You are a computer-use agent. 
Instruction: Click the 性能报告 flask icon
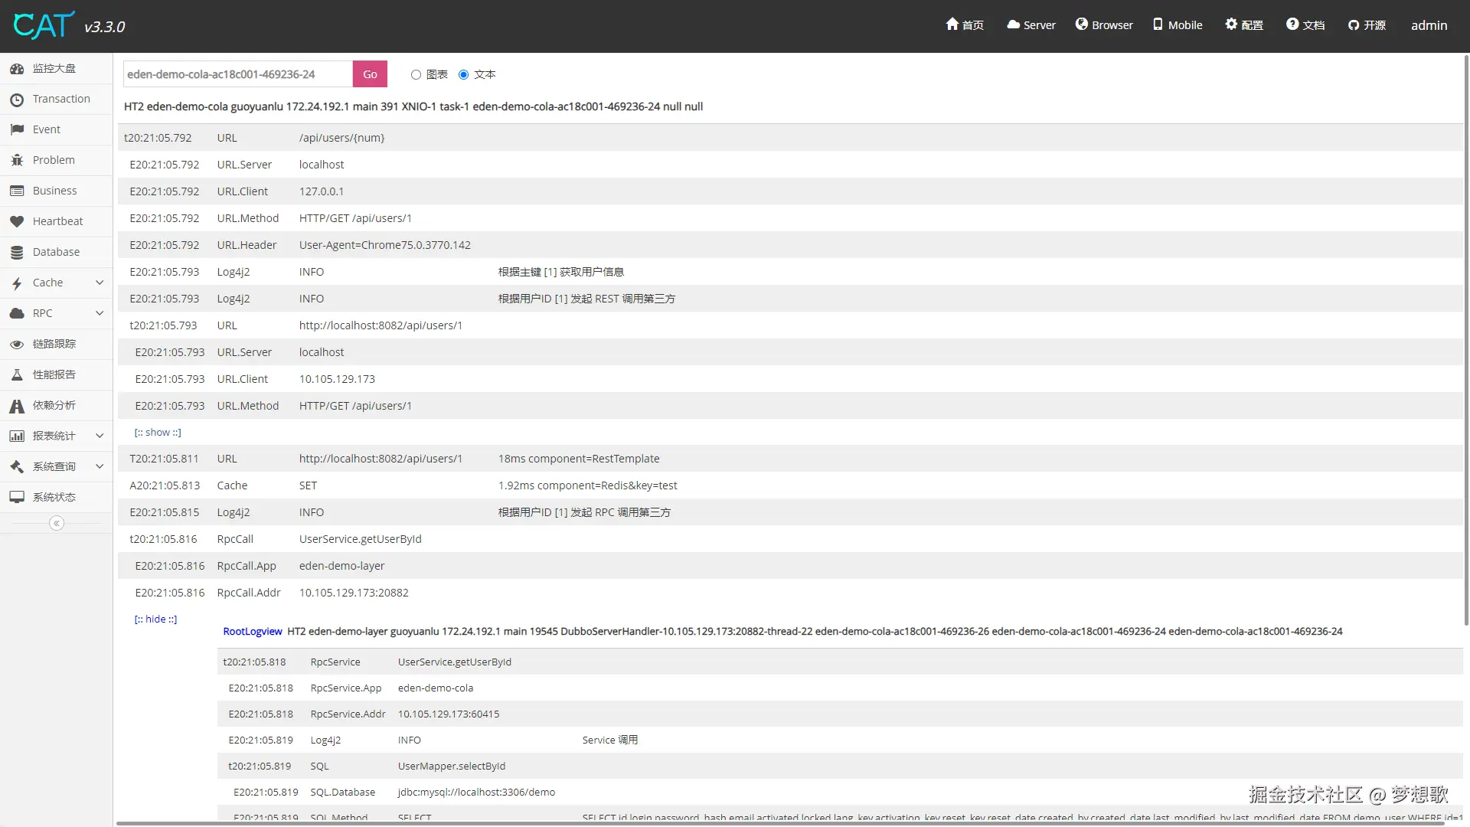tap(17, 375)
